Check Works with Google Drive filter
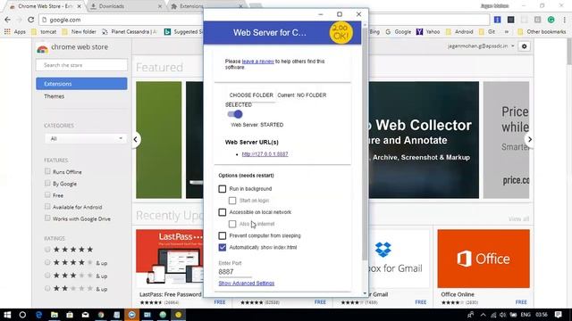This screenshot has width=572, height=321. click(47, 218)
